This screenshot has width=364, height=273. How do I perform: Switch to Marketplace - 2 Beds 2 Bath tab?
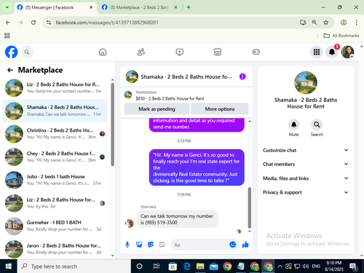(140, 7)
